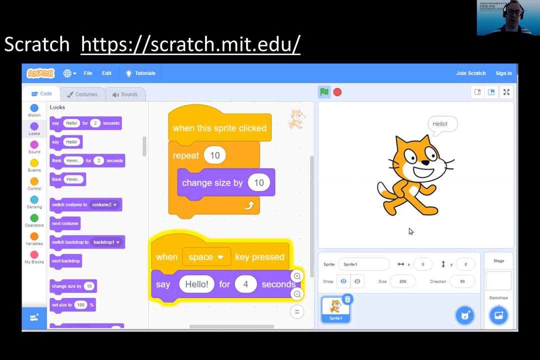Open the Edit menu
This screenshot has width=540, height=360.
pyautogui.click(x=106, y=73)
